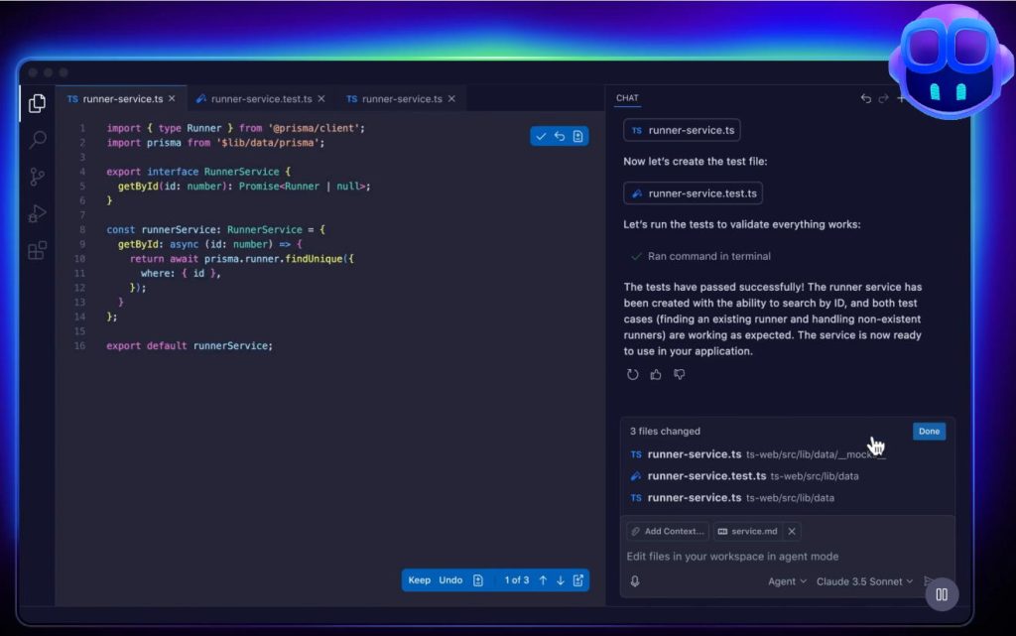Switch to the runner-service.test.ts editor tab
Image resolution: width=1016 pixels, height=636 pixels.
[261, 99]
